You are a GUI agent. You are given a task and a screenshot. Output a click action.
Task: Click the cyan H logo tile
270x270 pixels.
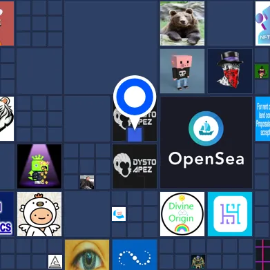coord(230,214)
